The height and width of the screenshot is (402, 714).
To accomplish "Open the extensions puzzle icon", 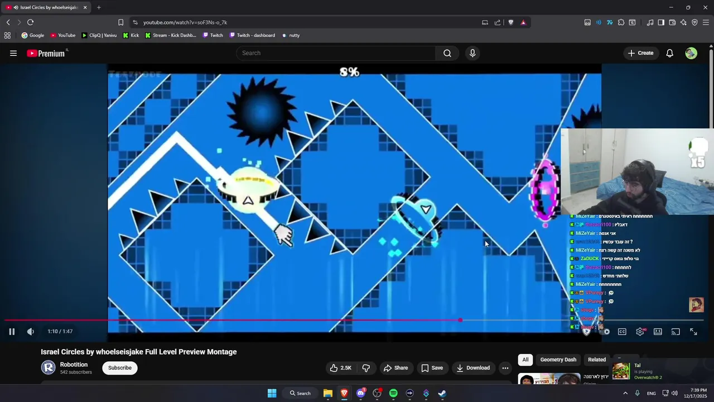I will (621, 22).
